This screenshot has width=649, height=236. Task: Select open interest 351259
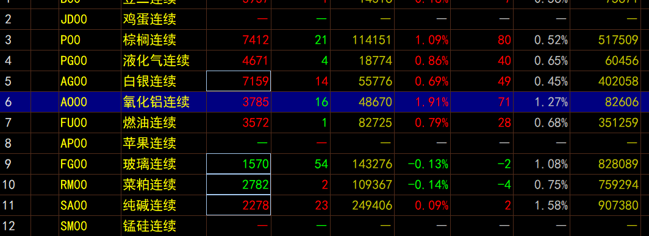pos(619,122)
